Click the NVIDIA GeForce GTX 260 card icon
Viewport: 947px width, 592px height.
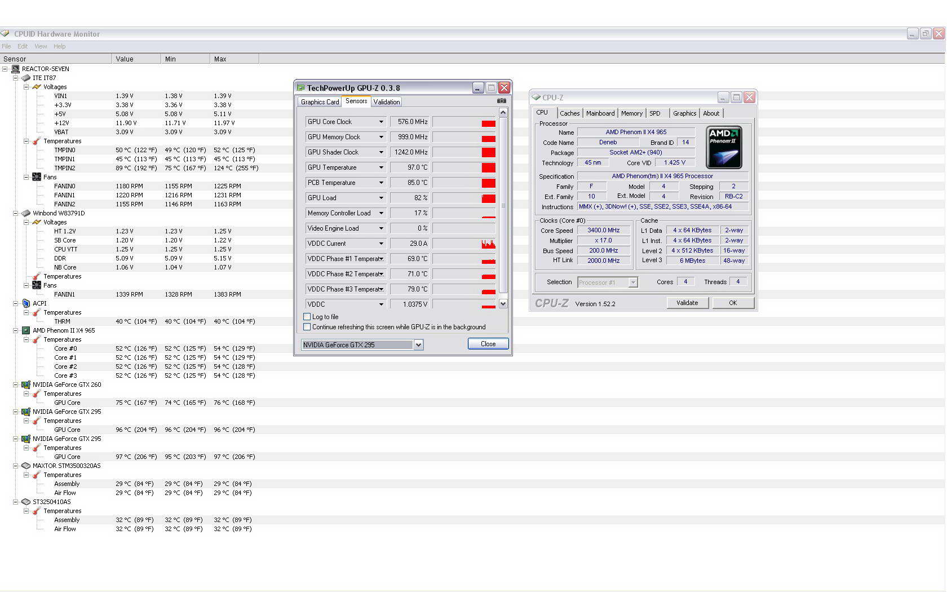[26, 385]
